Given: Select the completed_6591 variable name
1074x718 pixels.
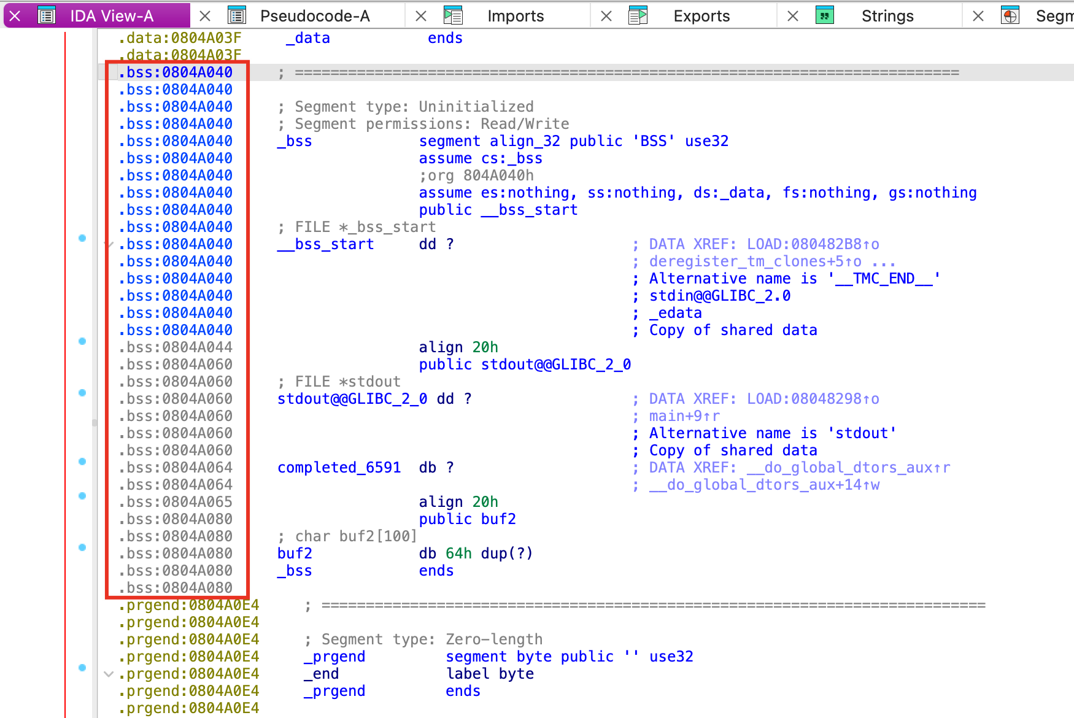Looking at the screenshot, I should [339, 468].
